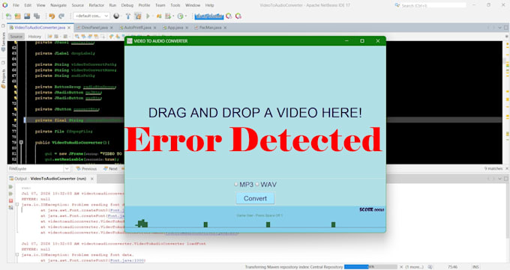
Task: Select the WAV radio button
Action: click(x=257, y=184)
